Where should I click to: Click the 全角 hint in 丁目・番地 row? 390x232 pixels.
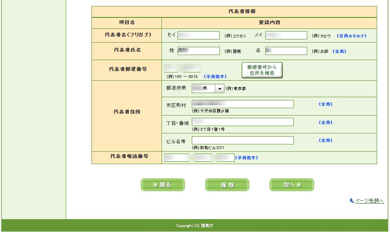point(326,122)
